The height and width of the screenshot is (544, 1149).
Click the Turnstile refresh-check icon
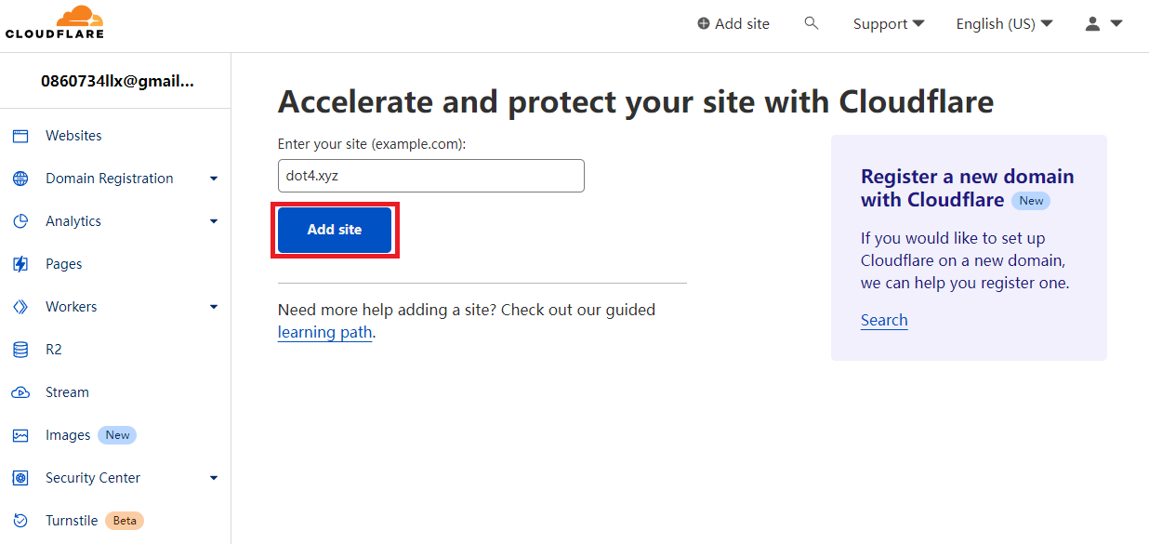point(20,521)
